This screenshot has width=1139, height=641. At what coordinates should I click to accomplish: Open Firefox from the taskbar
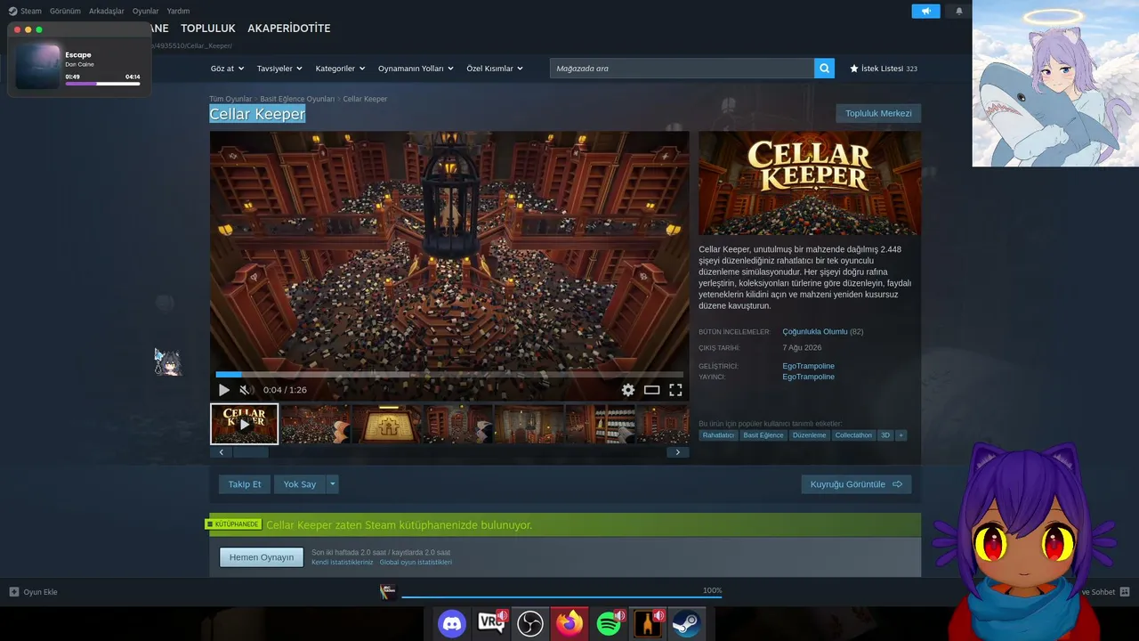pyautogui.click(x=569, y=623)
